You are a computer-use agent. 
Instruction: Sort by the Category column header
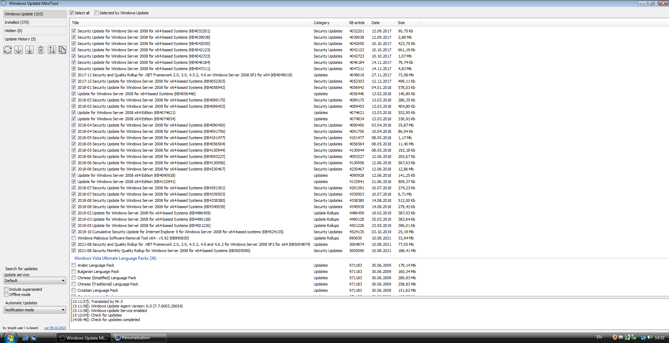tap(329, 23)
